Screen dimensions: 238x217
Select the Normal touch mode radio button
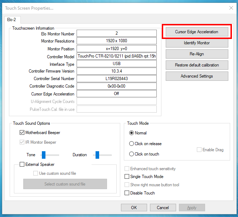click(x=131, y=133)
